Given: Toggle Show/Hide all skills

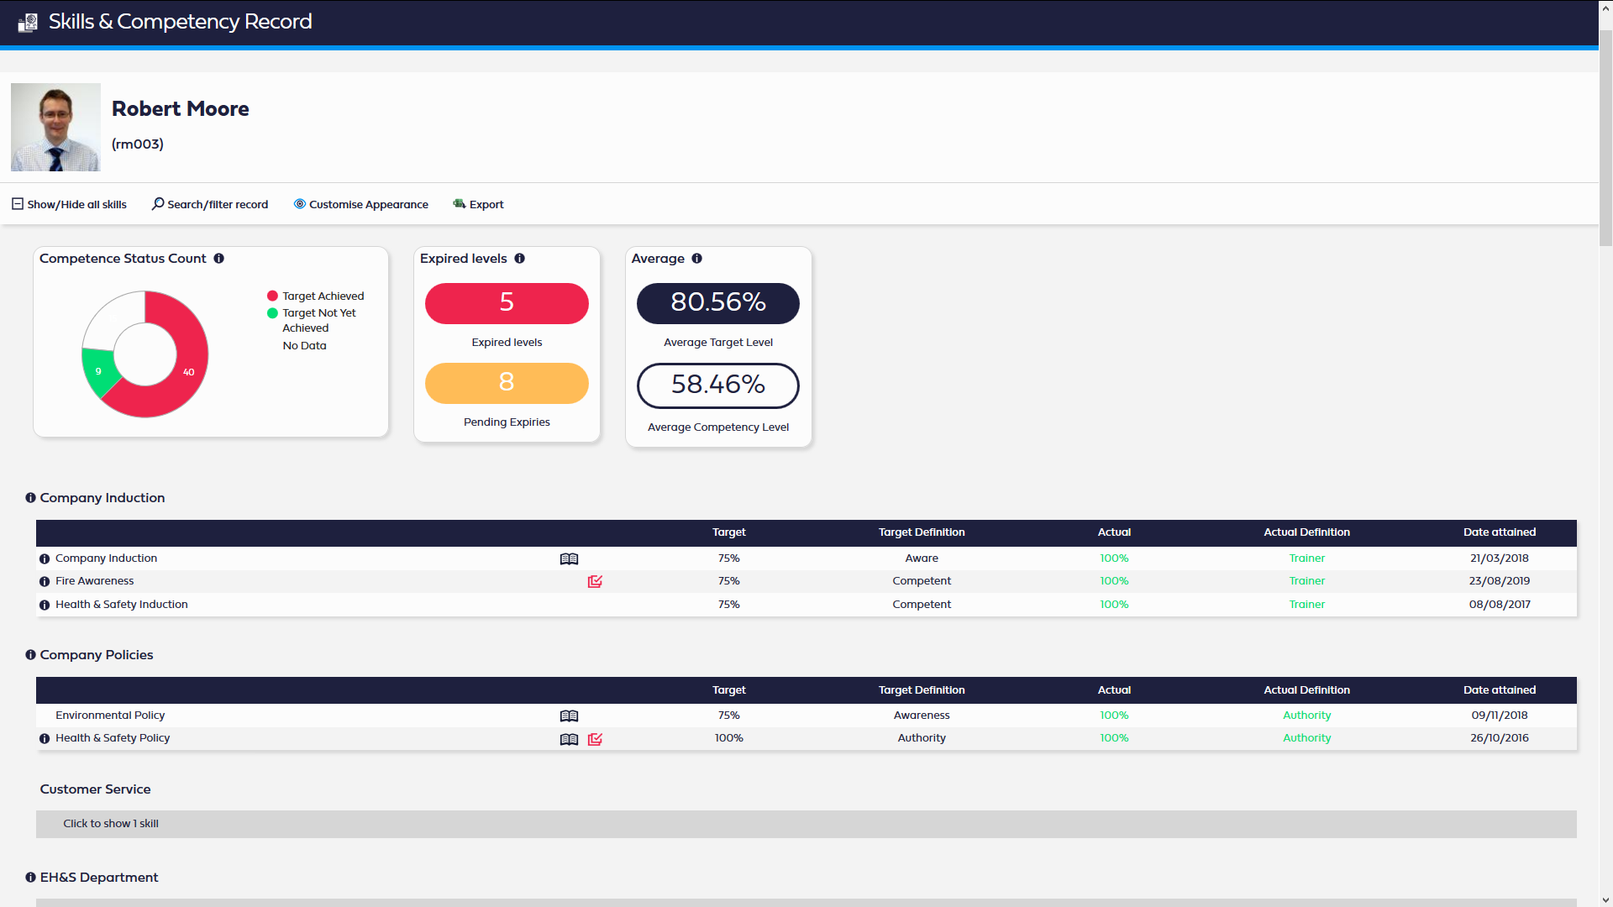Looking at the screenshot, I should tap(69, 204).
